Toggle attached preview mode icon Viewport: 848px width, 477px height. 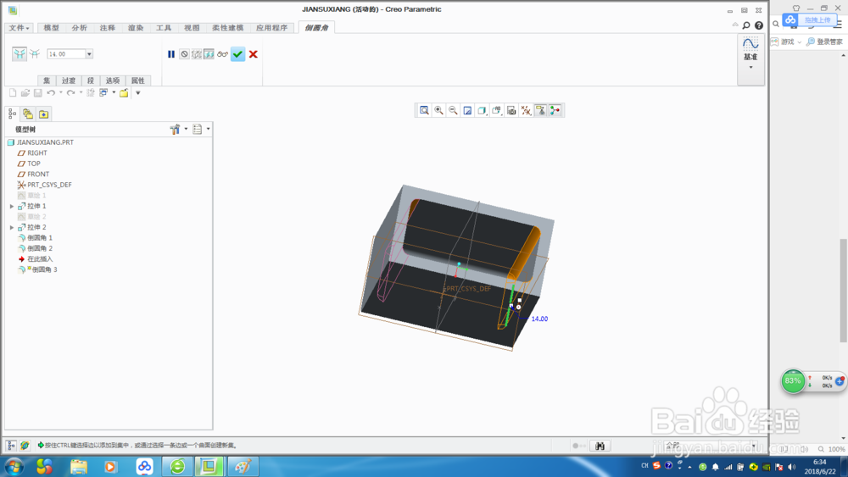click(209, 54)
